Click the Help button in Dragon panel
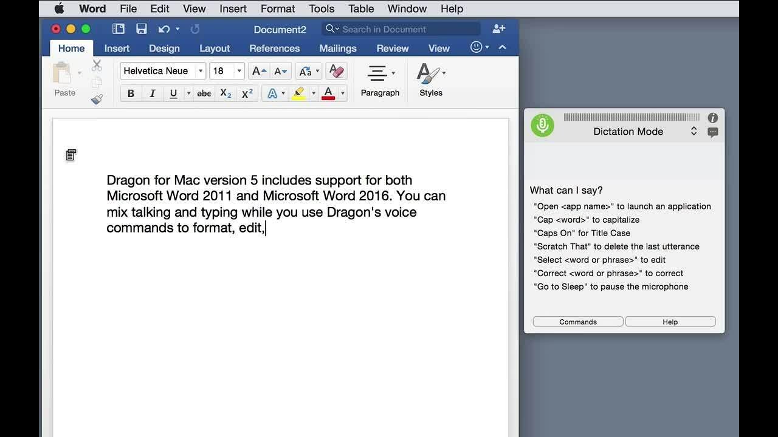Image resolution: width=778 pixels, height=437 pixels. pos(670,322)
